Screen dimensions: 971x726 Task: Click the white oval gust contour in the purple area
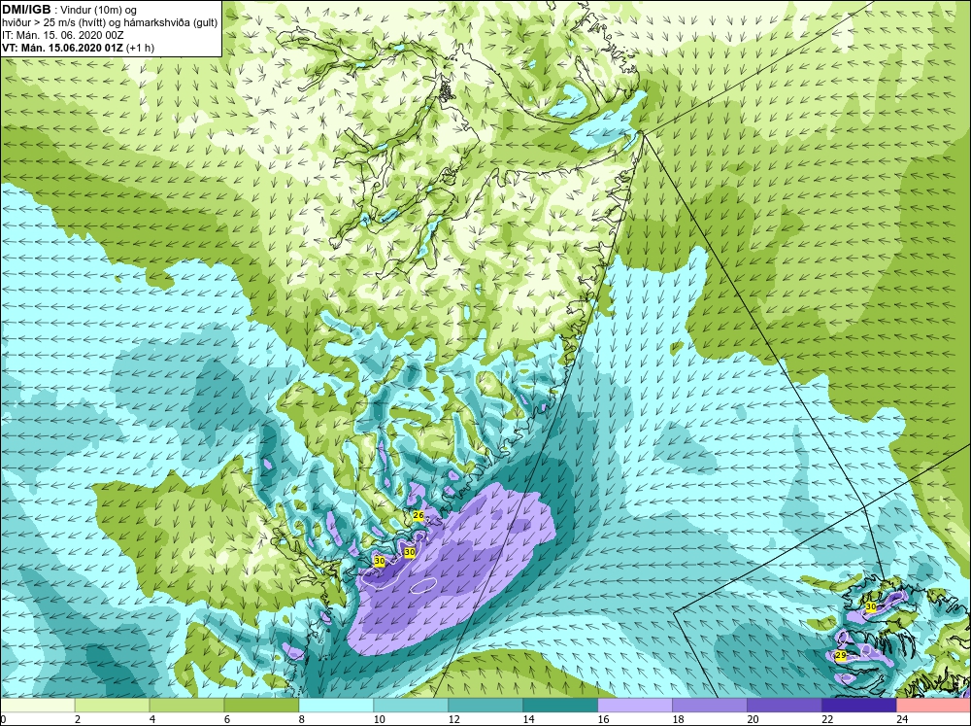tap(423, 585)
